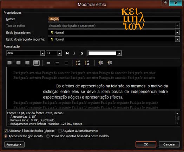This screenshot has height=152, width=184.
Task: Increase the paragraph indent
Action: coord(110,63)
